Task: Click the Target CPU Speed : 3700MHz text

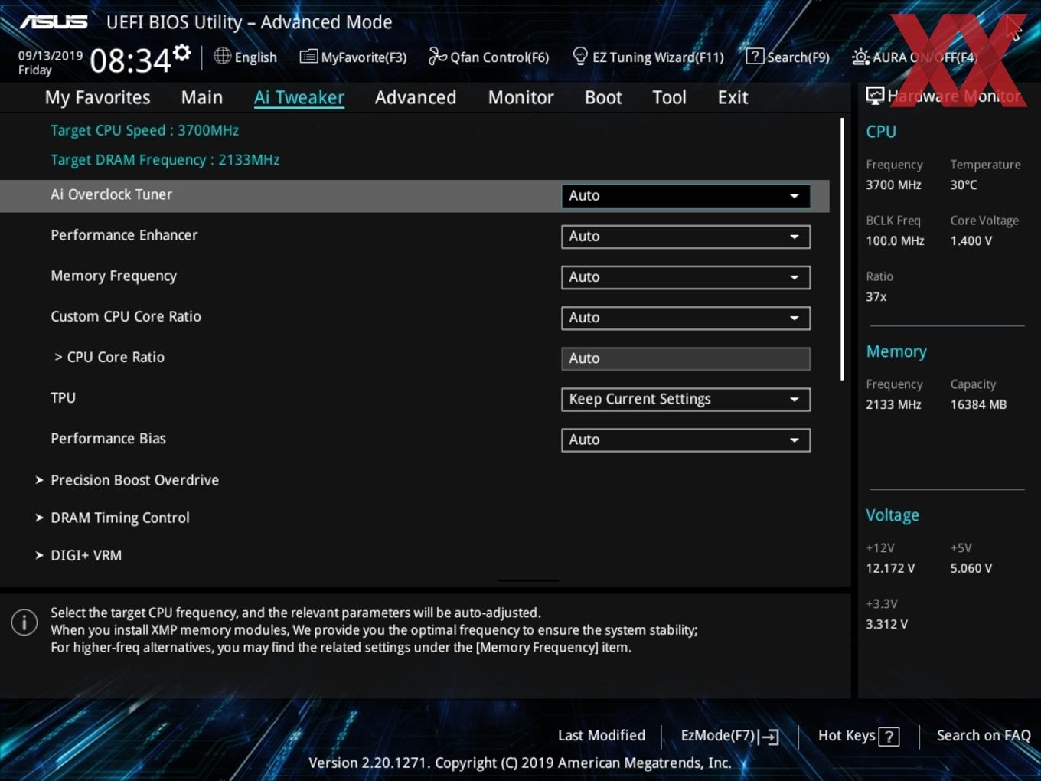Action: 145,130
